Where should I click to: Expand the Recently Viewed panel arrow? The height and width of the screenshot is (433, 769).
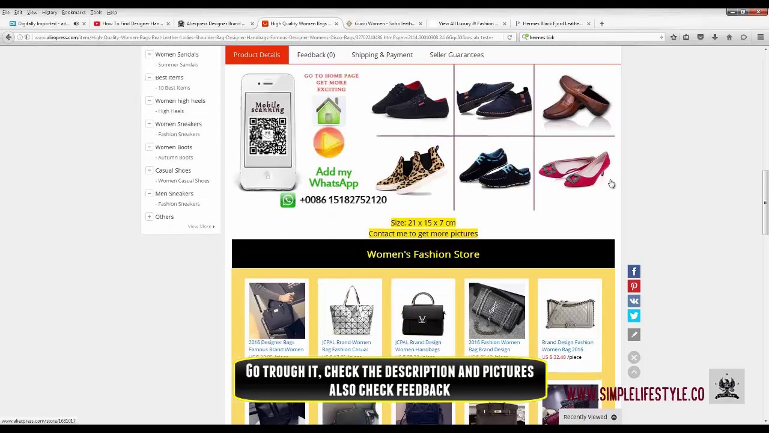coord(614,417)
